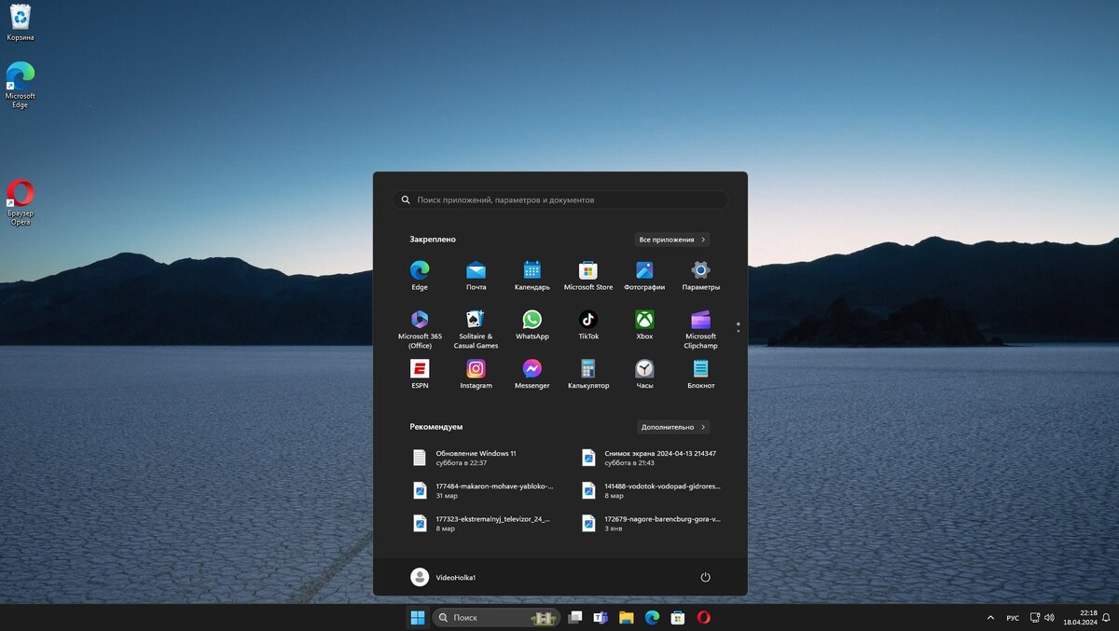
Task: Open the Почта mail app
Action: [476, 276]
